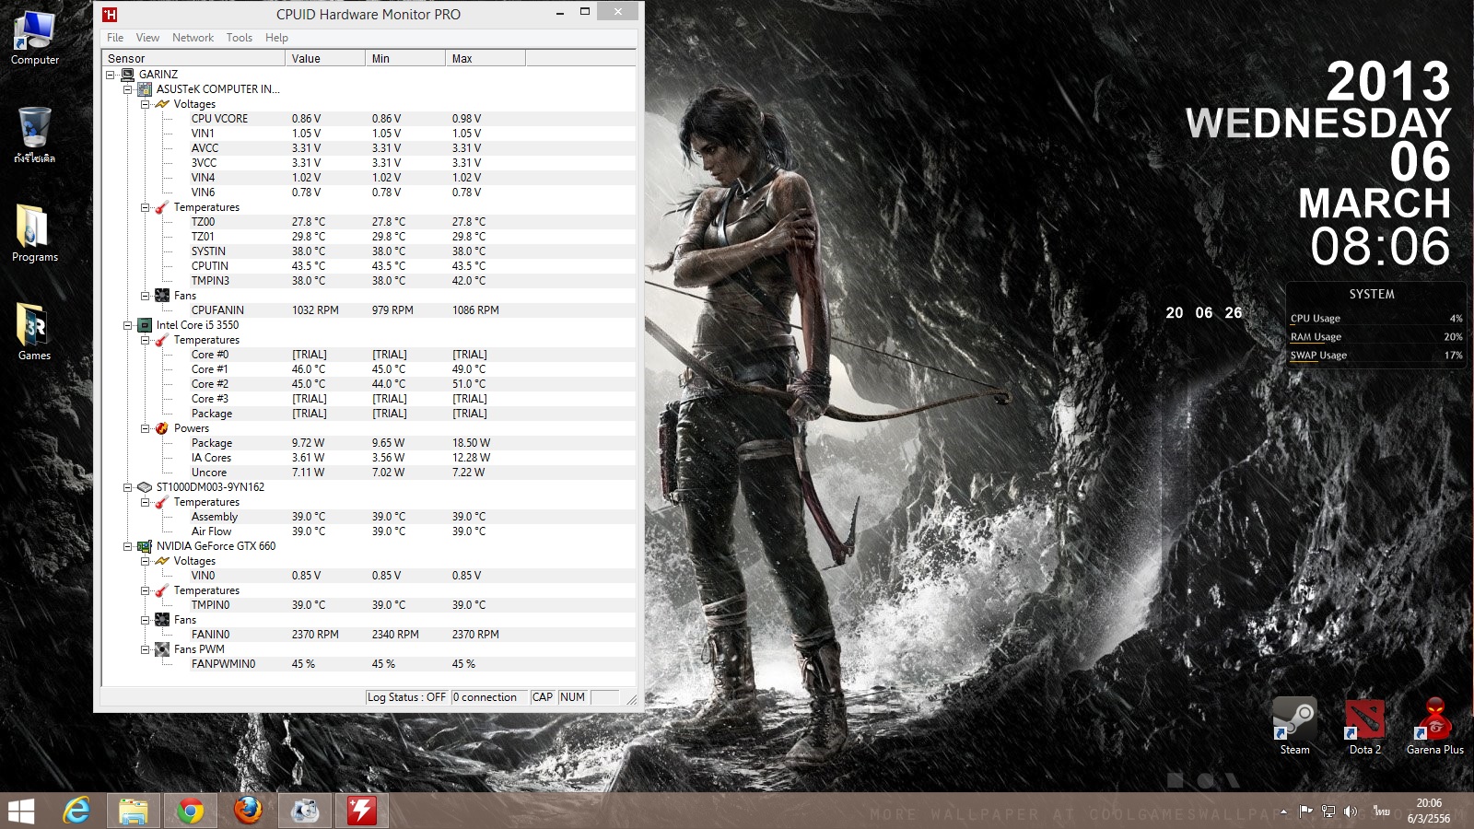The image size is (1474, 829).
Task: Open Internet Explorer from the taskbar
Action: pyautogui.click(x=76, y=811)
